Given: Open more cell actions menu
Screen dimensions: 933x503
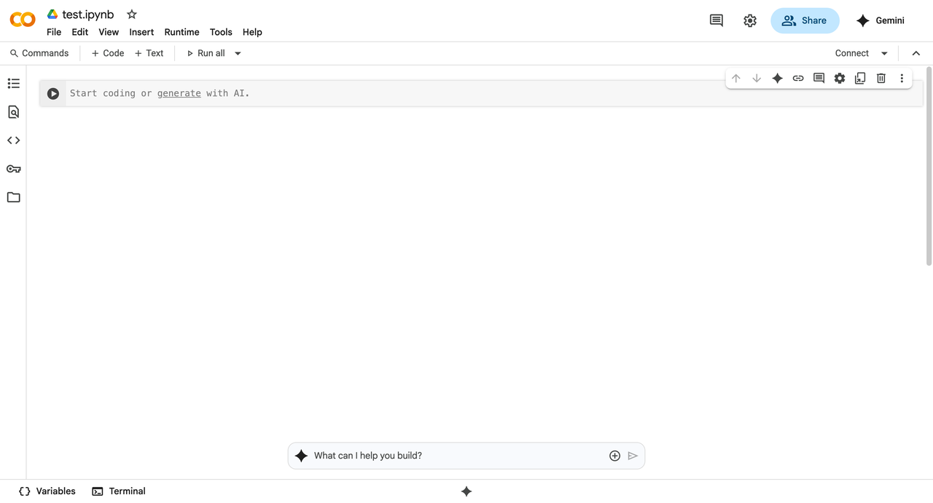Looking at the screenshot, I should click(x=902, y=79).
